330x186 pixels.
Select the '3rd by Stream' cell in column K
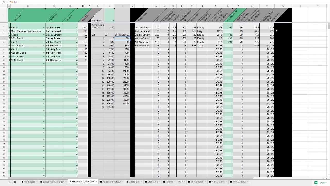point(144,35)
